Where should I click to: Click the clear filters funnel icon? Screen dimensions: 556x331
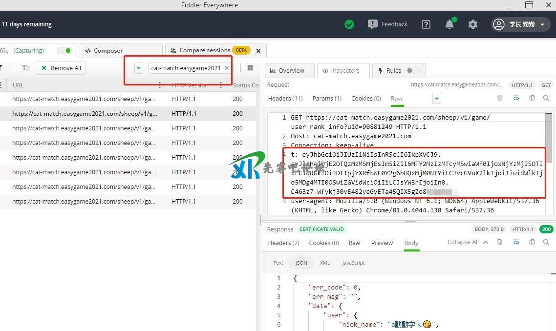(x=25, y=68)
